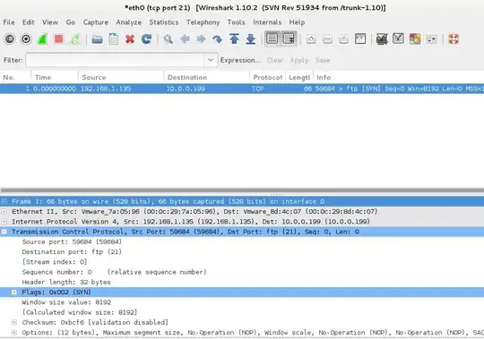The image size is (484, 339).
Task: Open preferences toolbar icon
Action: pyautogui.click(x=431, y=39)
